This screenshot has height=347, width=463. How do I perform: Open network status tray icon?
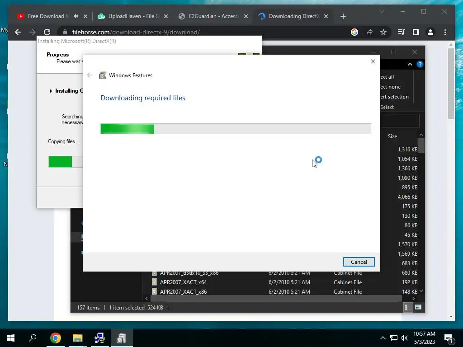(394, 338)
